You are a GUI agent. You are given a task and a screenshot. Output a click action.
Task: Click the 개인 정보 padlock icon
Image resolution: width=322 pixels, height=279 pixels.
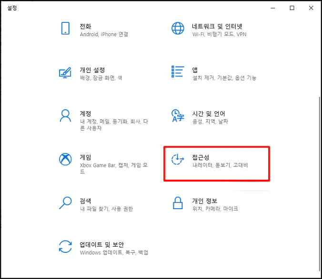click(178, 203)
